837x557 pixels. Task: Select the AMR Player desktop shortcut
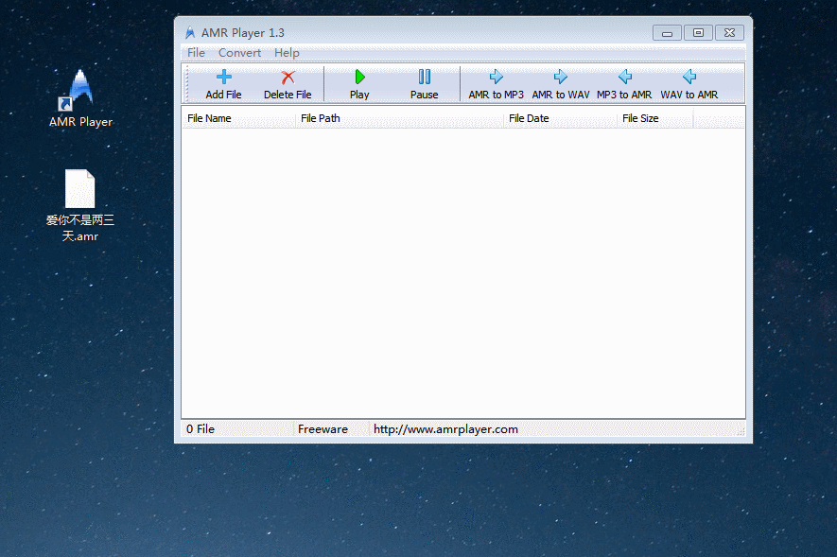tap(80, 98)
